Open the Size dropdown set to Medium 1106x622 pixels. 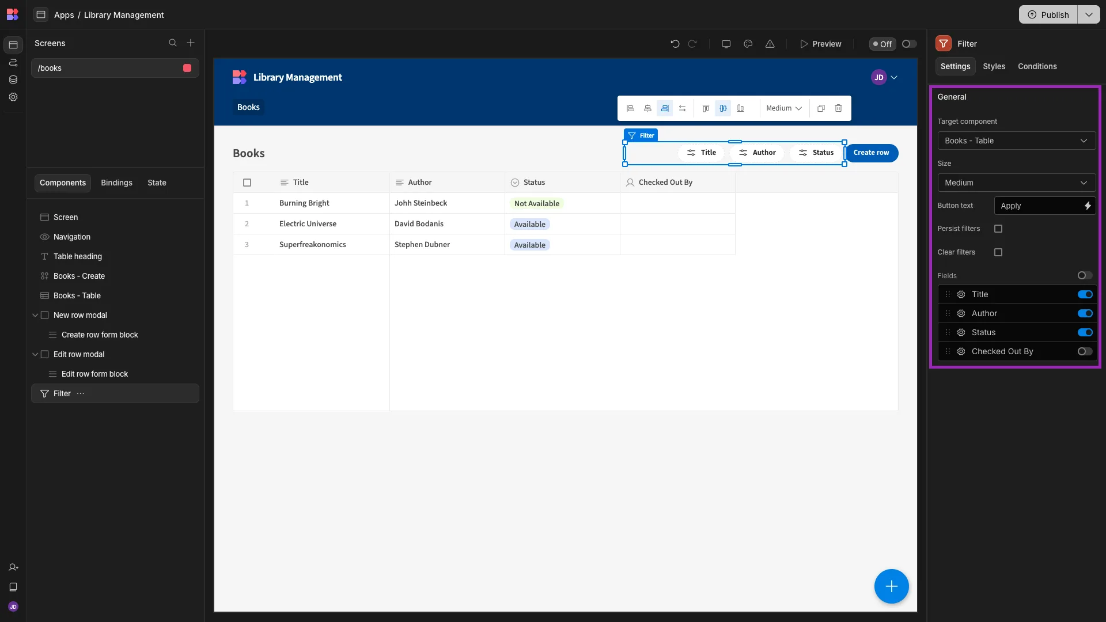[x=1016, y=183]
